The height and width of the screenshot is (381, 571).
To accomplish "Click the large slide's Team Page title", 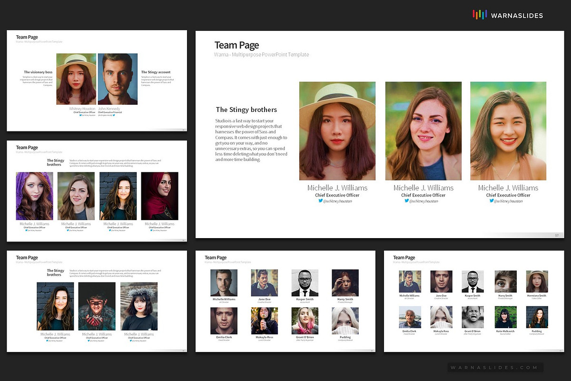I will pyautogui.click(x=237, y=45).
